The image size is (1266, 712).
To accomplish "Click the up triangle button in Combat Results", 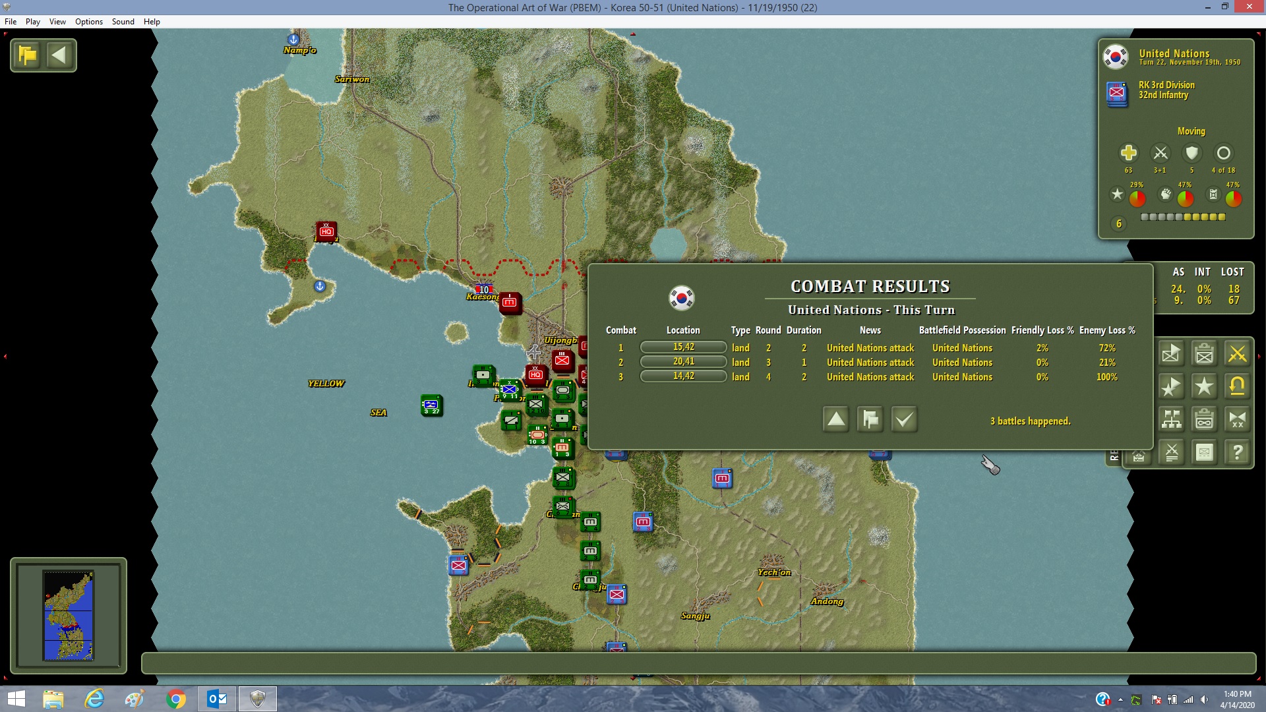I will (x=836, y=419).
